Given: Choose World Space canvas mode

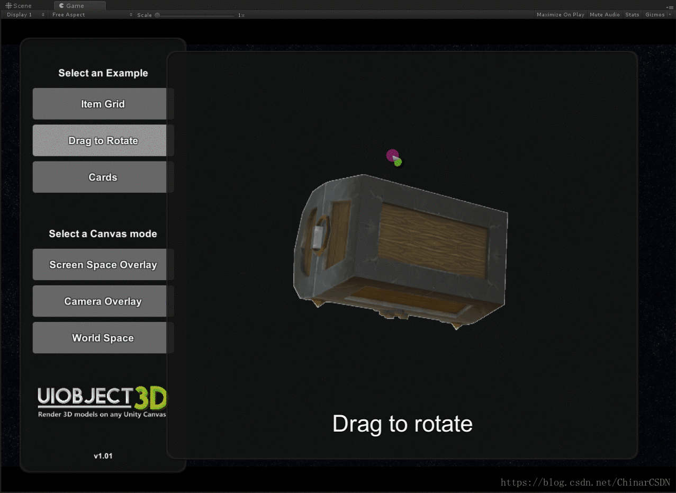Looking at the screenshot, I should pos(103,338).
